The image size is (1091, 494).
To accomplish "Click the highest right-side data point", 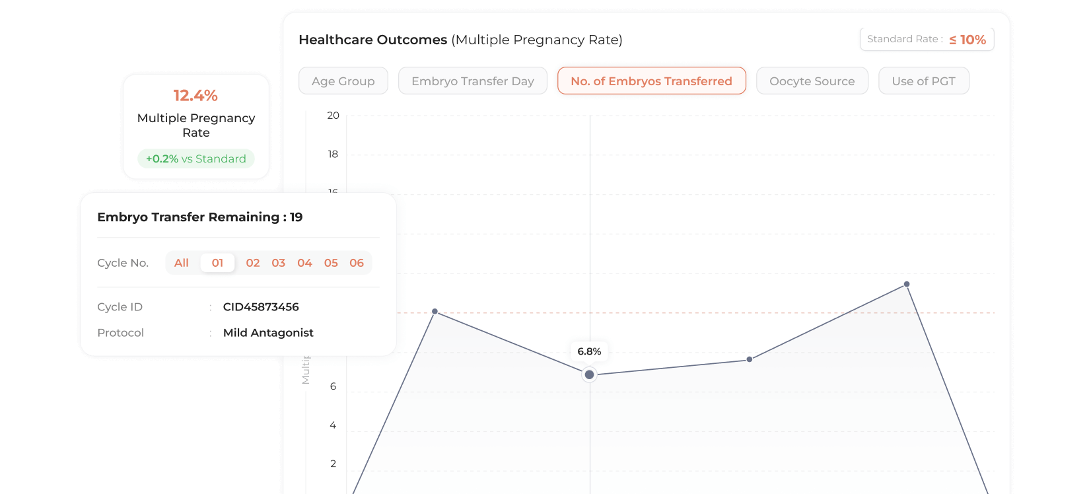I will click(x=907, y=284).
